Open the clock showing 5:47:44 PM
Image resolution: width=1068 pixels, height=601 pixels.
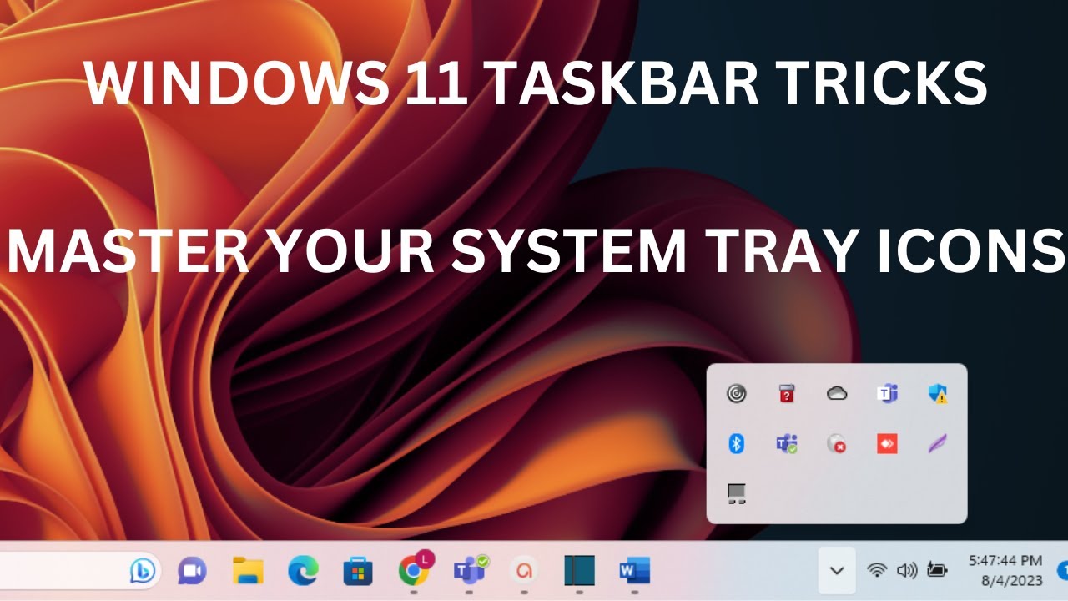(x=1005, y=560)
